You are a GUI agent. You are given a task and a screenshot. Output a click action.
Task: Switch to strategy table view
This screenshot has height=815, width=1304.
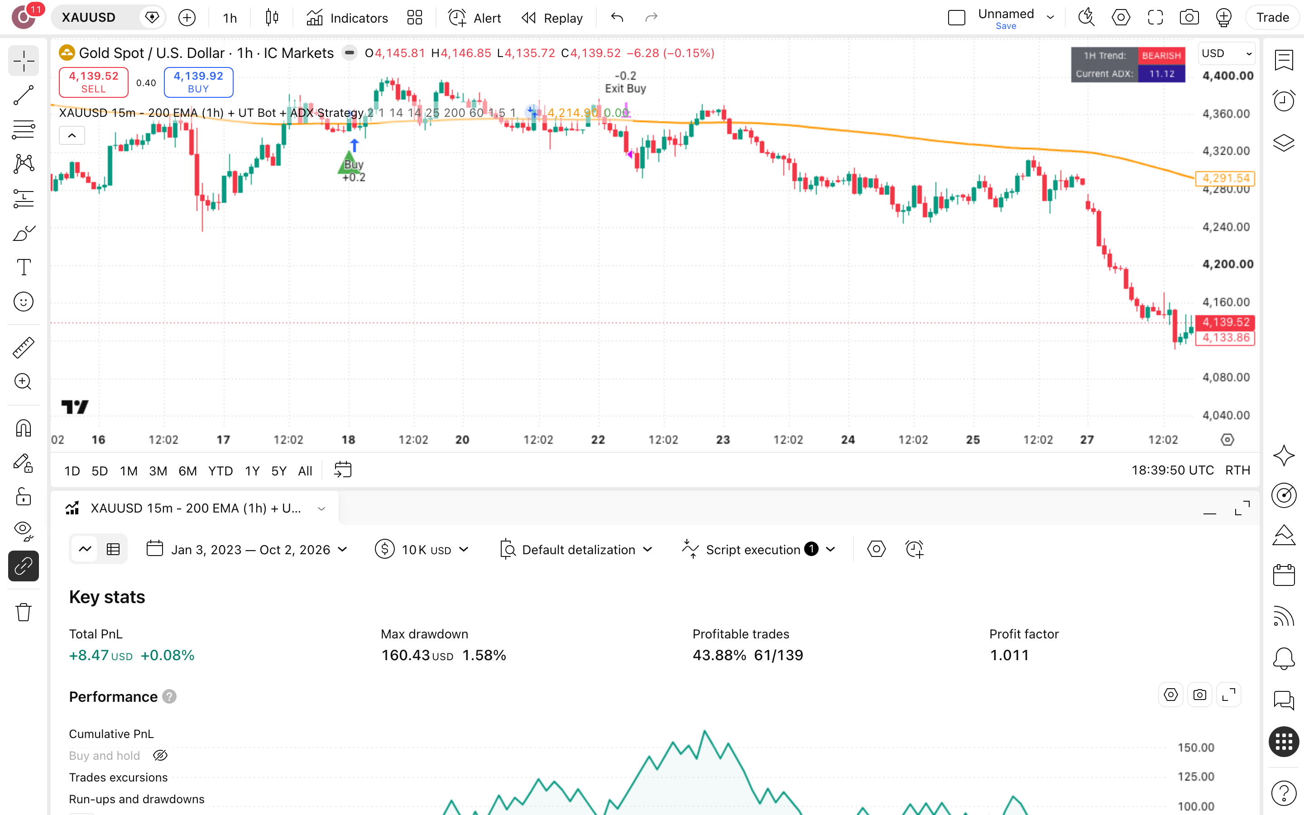(113, 549)
